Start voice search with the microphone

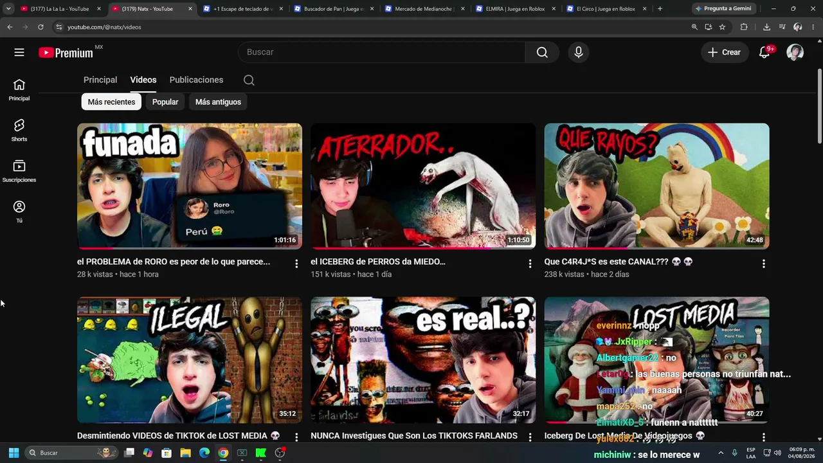tap(579, 52)
